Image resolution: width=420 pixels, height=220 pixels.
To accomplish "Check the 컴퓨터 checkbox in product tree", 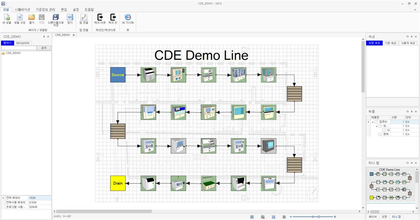I will [x=376, y=122].
